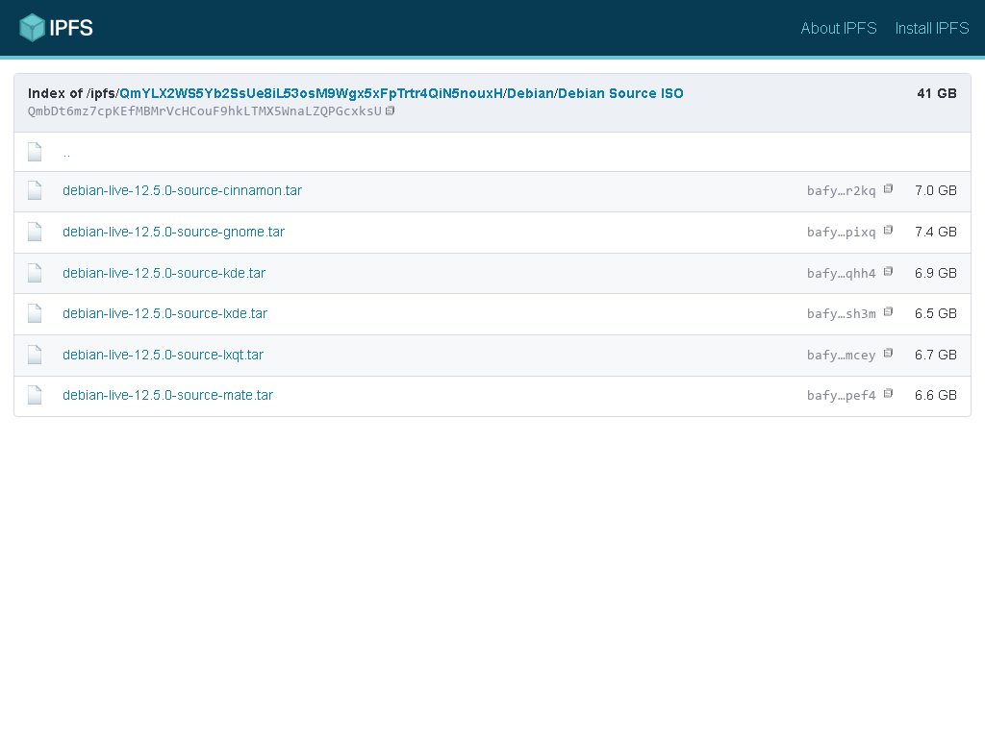Image resolution: width=985 pixels, height=738 pixels.
Task: Open CID hash bafy…qhh4
Action: tap(841, 274)
